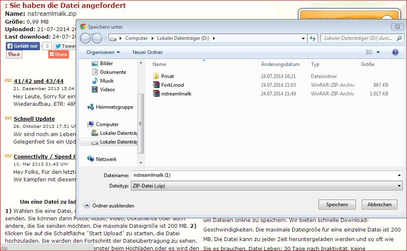Open the Dateityp ZIP-Datei combo box
The height and width of the screenshot is (251, 407).
[267, 186]
